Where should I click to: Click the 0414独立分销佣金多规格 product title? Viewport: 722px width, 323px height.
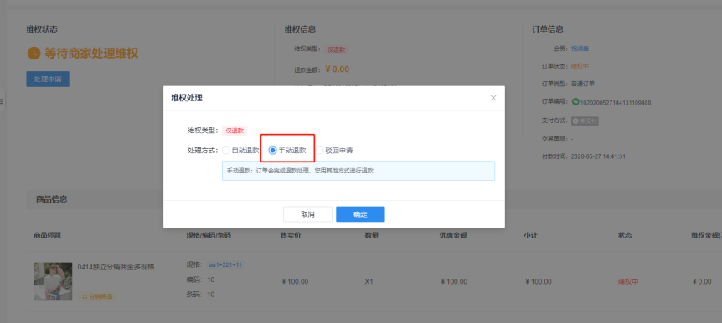[x=116, y=267]
